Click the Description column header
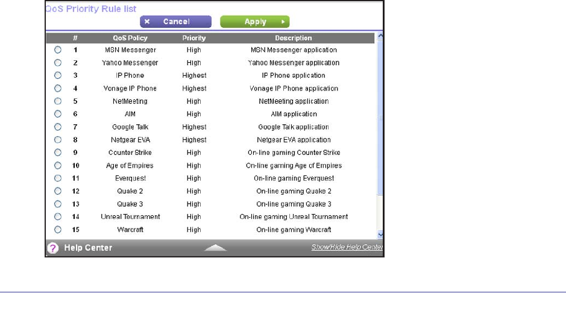This screenshot has height=334, width=566. [x=294, y=38]
